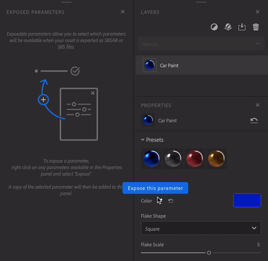This screenshot has width=268, height=261.
Task: Click the Flake Shape label
Action: 153,216
